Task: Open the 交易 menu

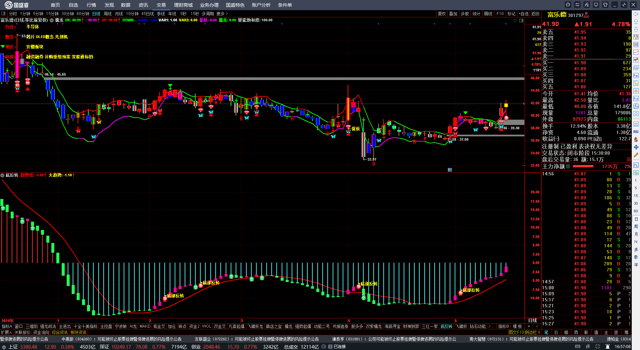Action: pos(161,5)
